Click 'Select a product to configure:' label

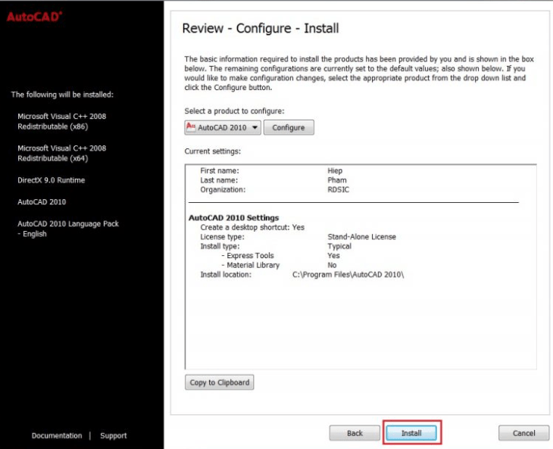[234, 111]
